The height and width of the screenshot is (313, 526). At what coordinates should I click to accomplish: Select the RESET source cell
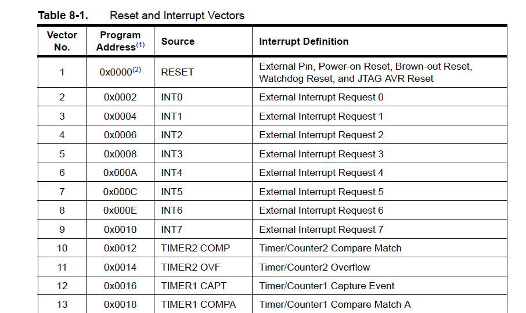tap(178, 73)
